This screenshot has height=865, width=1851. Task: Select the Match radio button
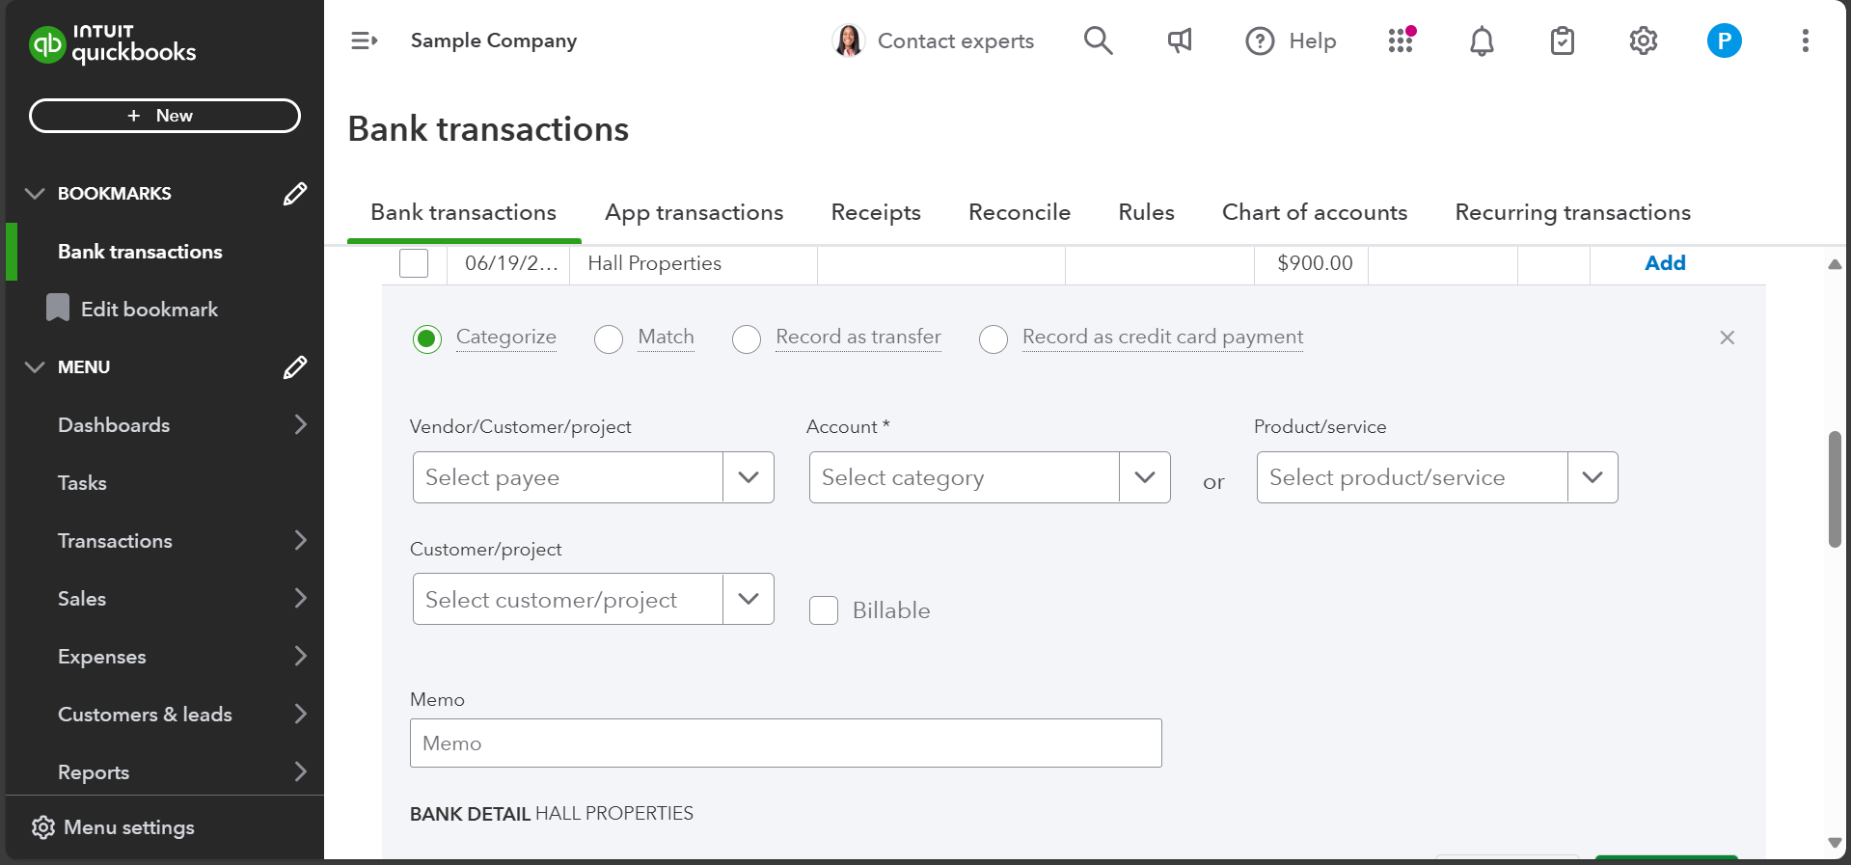click(609, 338)
